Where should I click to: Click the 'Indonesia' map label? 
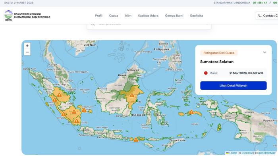pos(138,115)
